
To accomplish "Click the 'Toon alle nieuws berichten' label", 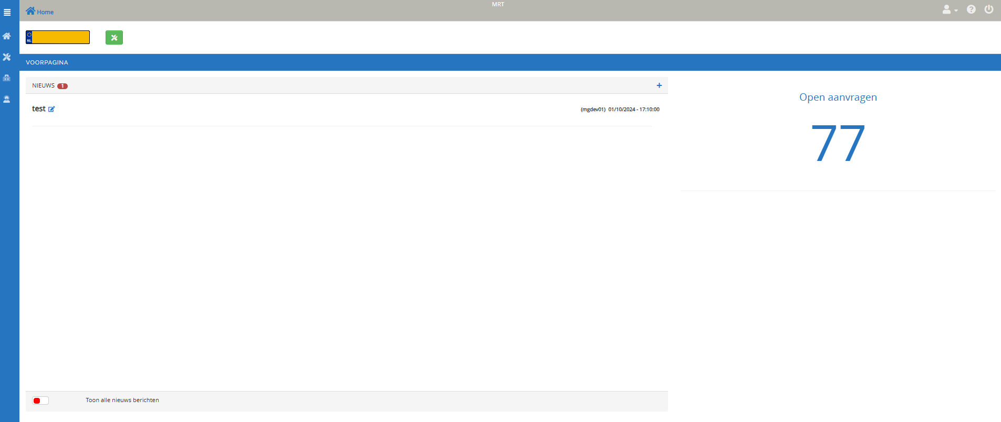I will (122, 400).
